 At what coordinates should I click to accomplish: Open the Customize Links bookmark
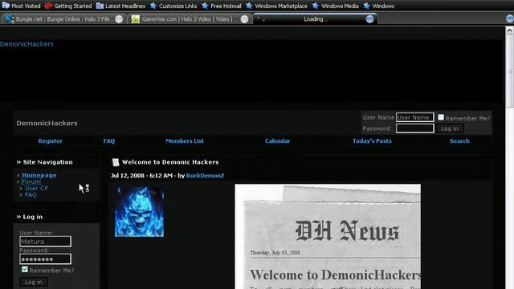[173, 6]
